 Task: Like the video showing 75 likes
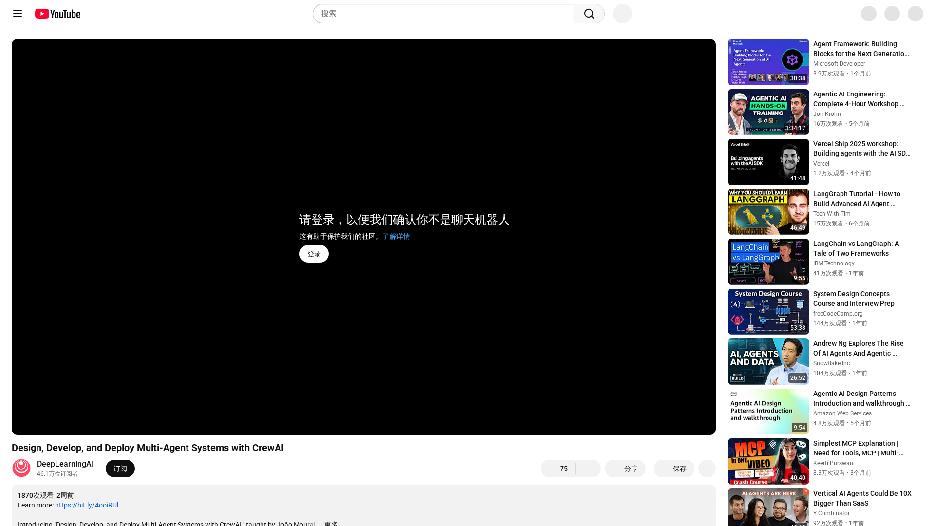(558, 469)
